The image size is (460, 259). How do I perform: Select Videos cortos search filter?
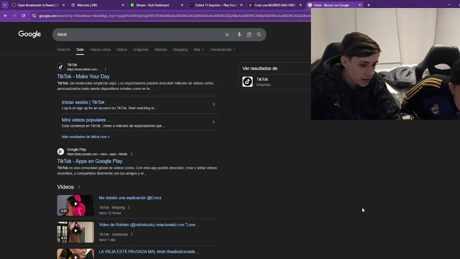coord(100,50)
